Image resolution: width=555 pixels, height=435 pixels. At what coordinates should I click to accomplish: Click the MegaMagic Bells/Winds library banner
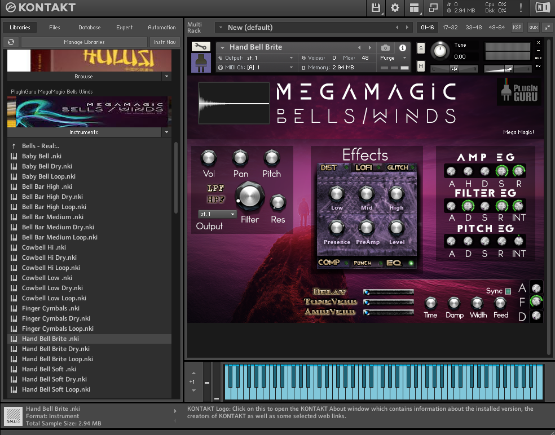coord(89,112)
